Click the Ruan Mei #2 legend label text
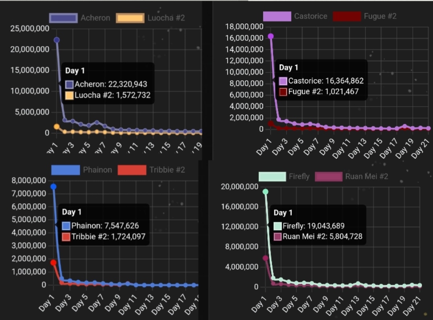The height and width of the screenshot is (320, 433). pyautogui.click(x=367, y=176)
